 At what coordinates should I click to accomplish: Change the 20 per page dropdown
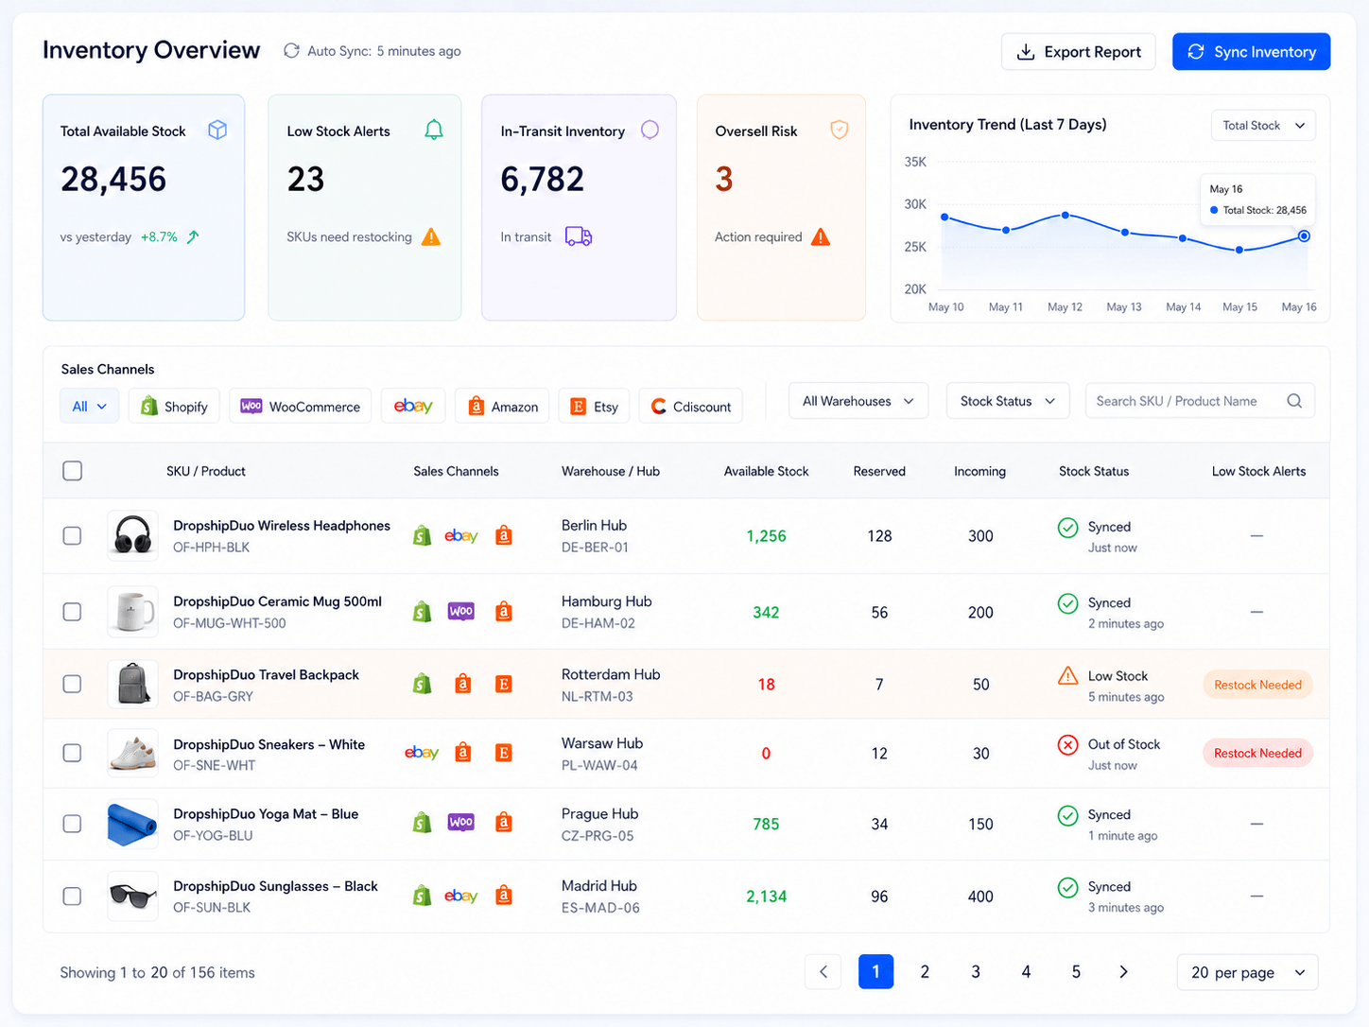(x=1247, y=972)
